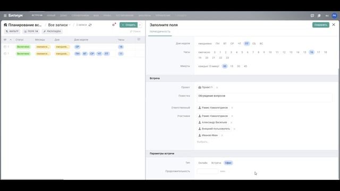Deselect ПТ in the Дни недели selector
340x191 pixels.
coord(246,44)
